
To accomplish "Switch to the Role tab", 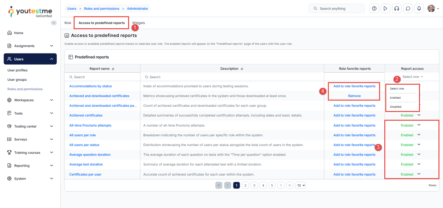I will pos(67,23).
